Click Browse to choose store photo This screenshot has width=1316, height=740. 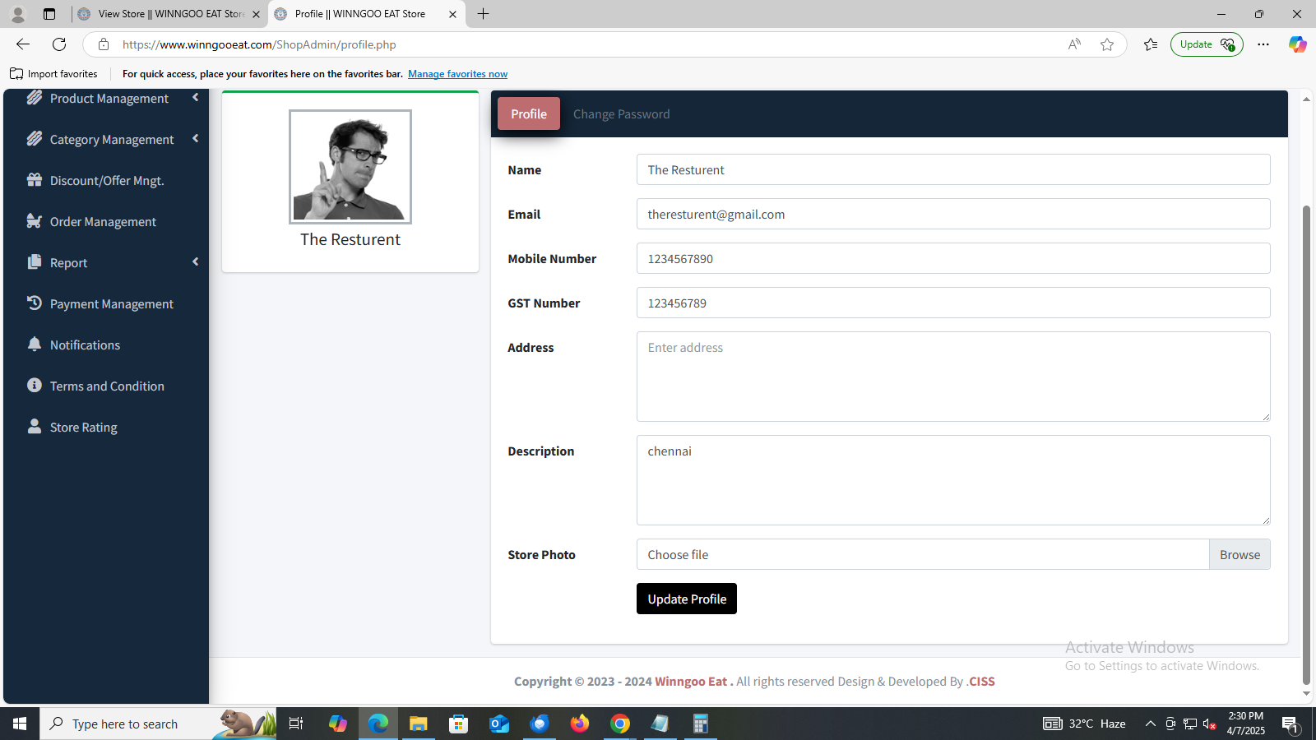click(x=1240, y=555)
